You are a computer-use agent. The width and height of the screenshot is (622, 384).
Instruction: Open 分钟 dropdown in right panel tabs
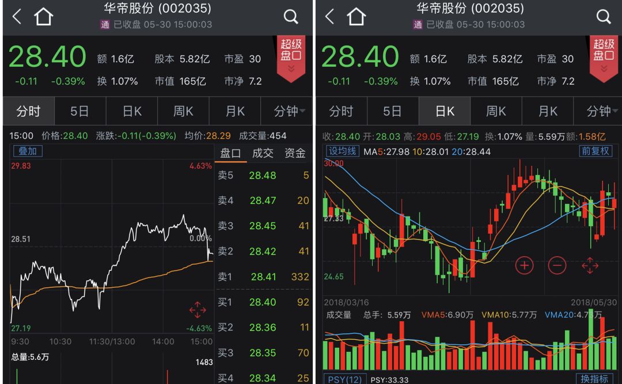pos(602,112)
